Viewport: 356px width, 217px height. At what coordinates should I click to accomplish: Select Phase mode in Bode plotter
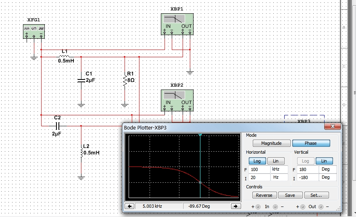(311, 143)
